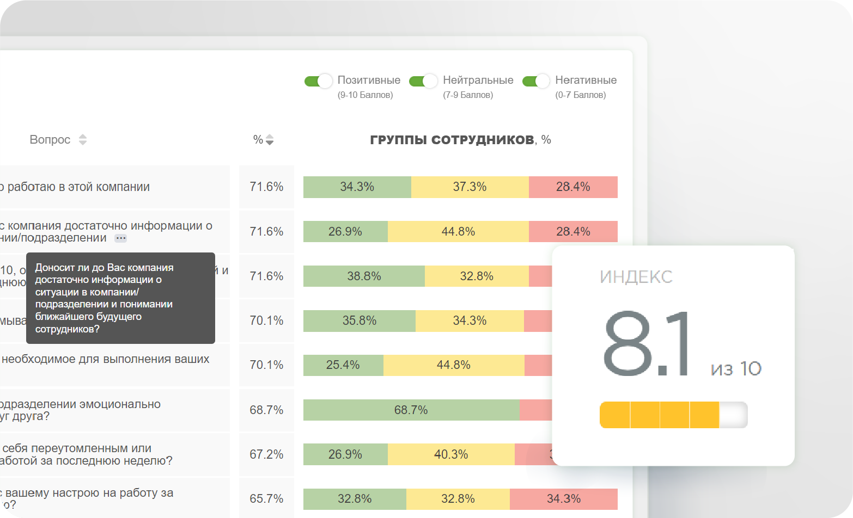
Task: Toggle the Позитивные responses switch
Action: pos(318,81)
